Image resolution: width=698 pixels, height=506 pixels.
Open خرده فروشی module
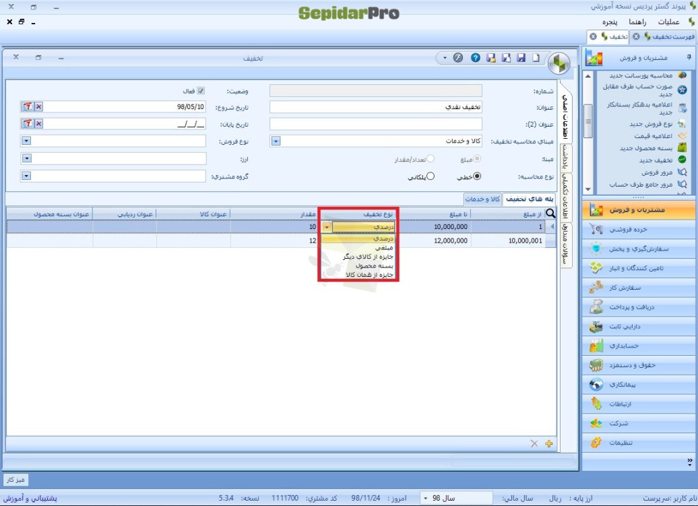pyautogui.click(x=638, y=230)
